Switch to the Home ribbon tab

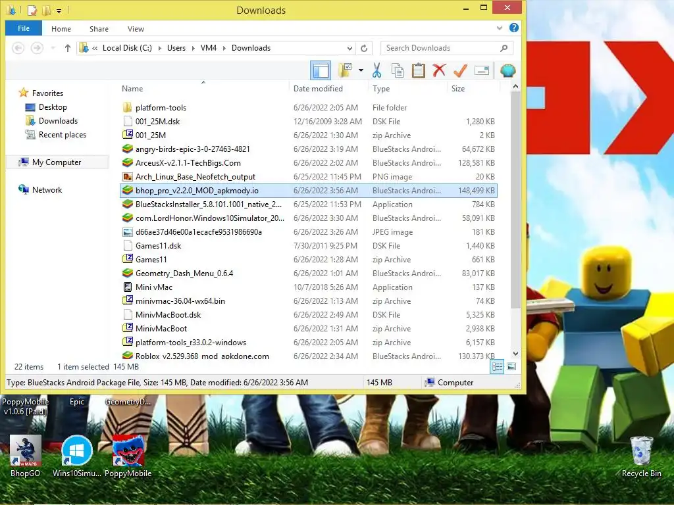(61, 29)
